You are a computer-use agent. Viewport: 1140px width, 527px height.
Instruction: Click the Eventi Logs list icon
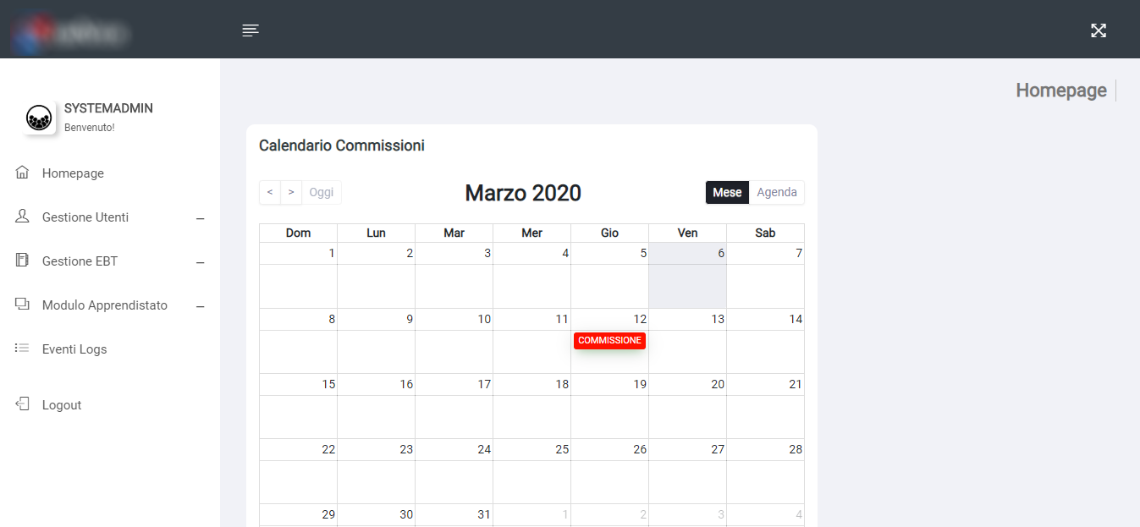coord(23,349)
